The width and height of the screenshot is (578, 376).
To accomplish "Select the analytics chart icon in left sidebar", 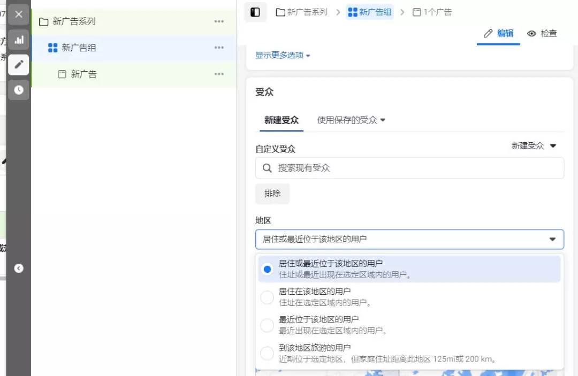I will coord(19,40).
